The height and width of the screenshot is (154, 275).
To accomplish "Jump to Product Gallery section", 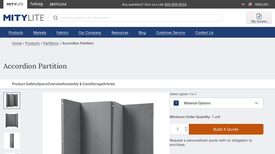I will (x=24, y=84).
